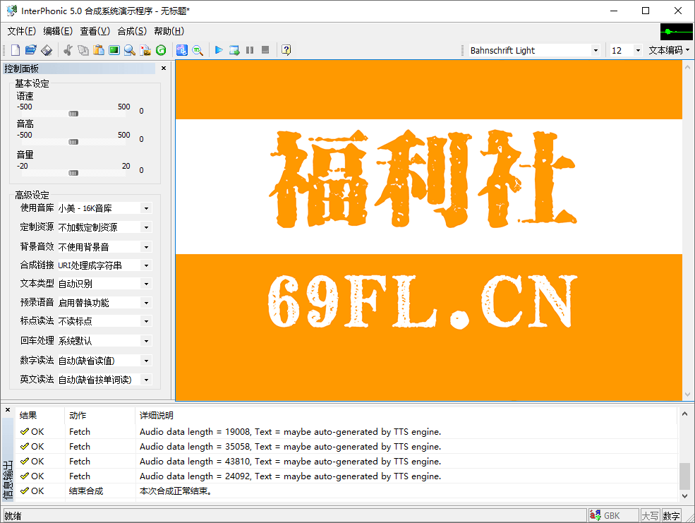Stop the synthesis playback
The image size is (695, 523).
point(265,50)
